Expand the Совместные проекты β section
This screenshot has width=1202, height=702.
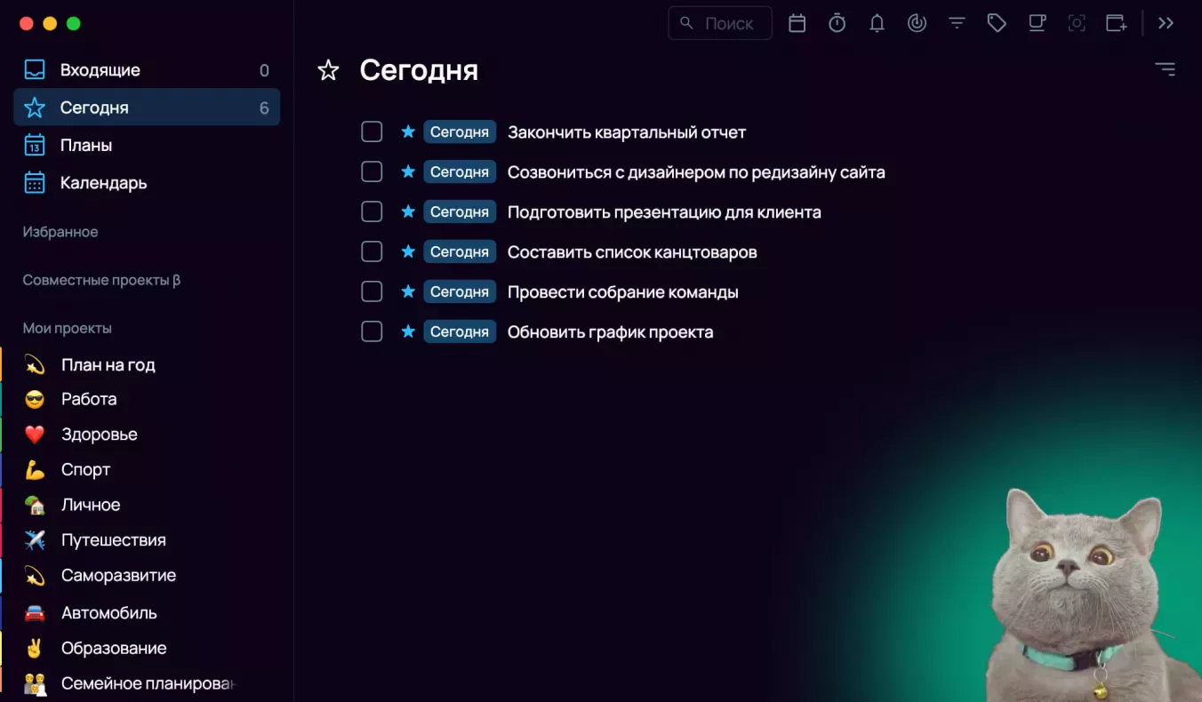[x=101, y=280]
